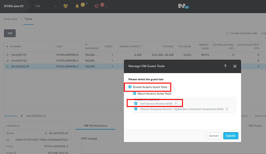Enable Include Controller VMs checkbox
Screen dimensions: 266x154
[228, 33]
